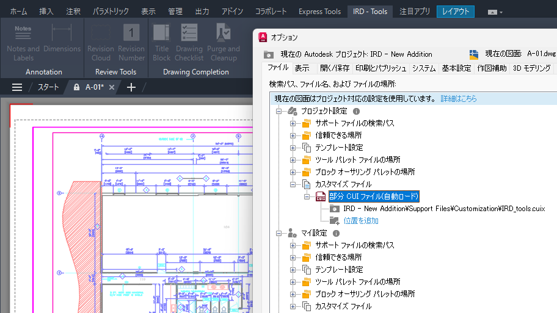Switch to the スタート file tab
Screen dimensions: 557x313
click(x=48, y=87)
